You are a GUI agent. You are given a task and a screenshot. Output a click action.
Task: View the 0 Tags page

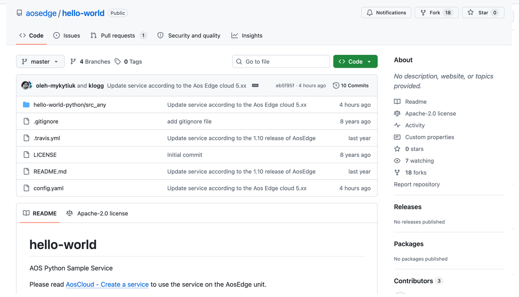(x=128, y=62)
